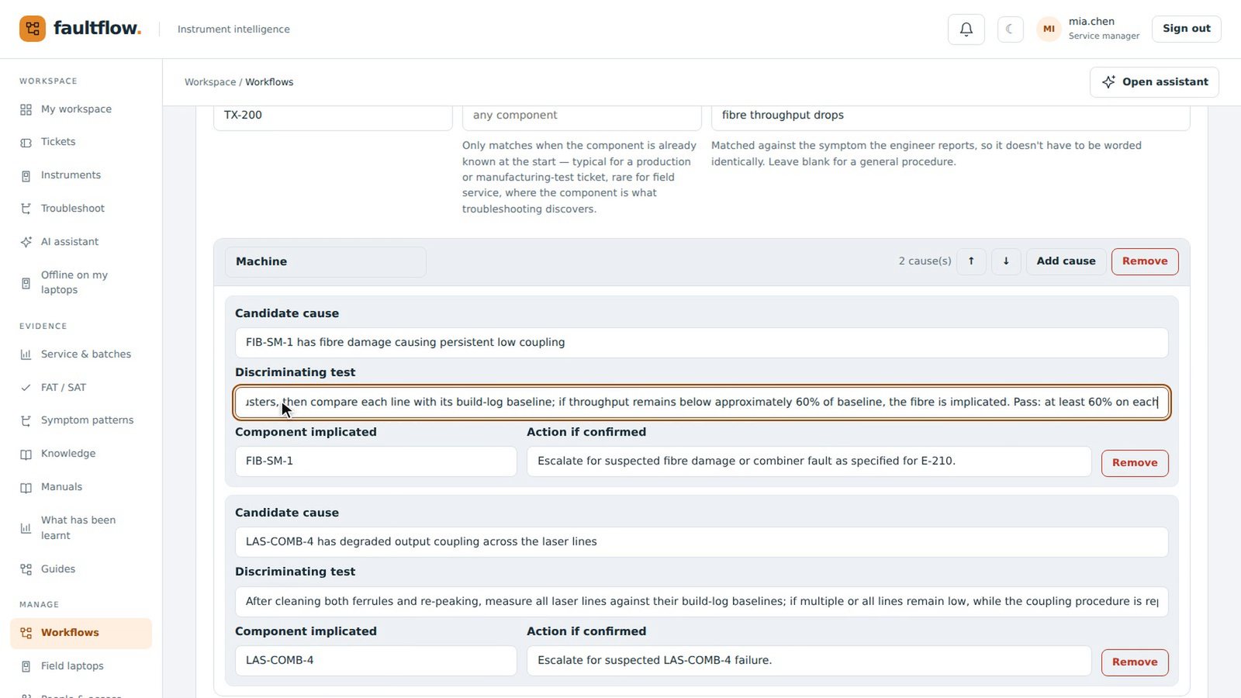Click the focused FIB-SM-1 discriminating test field

(701, 403)
